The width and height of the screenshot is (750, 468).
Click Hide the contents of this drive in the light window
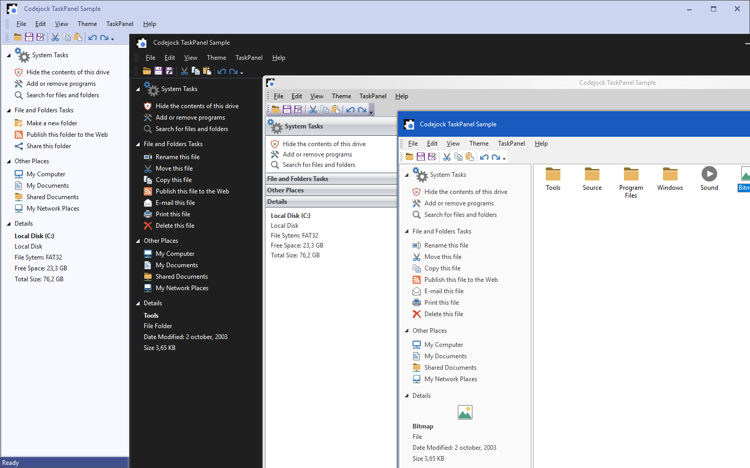click(x=68, y=72)
